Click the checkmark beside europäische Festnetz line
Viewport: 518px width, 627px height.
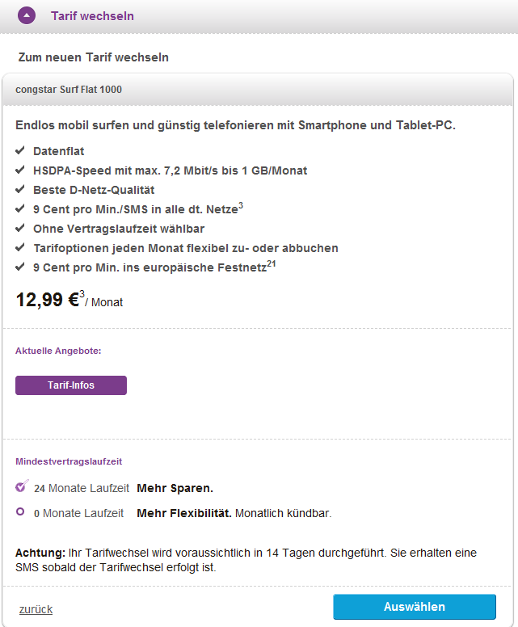coord(20,267)
